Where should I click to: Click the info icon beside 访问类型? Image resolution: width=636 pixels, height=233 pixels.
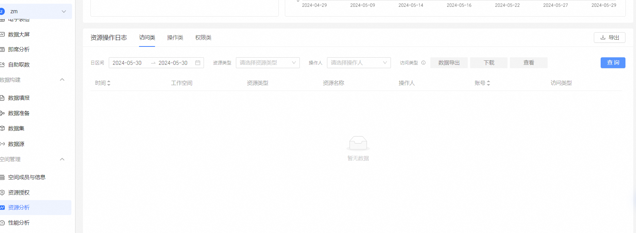point(424,63)
